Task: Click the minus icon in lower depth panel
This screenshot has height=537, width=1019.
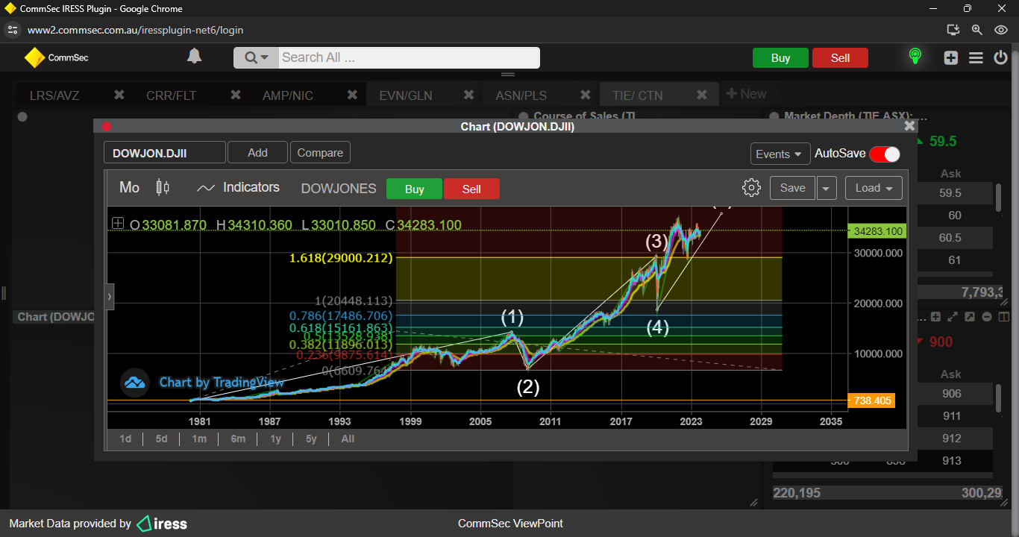Action: click(x=987, y=317)
